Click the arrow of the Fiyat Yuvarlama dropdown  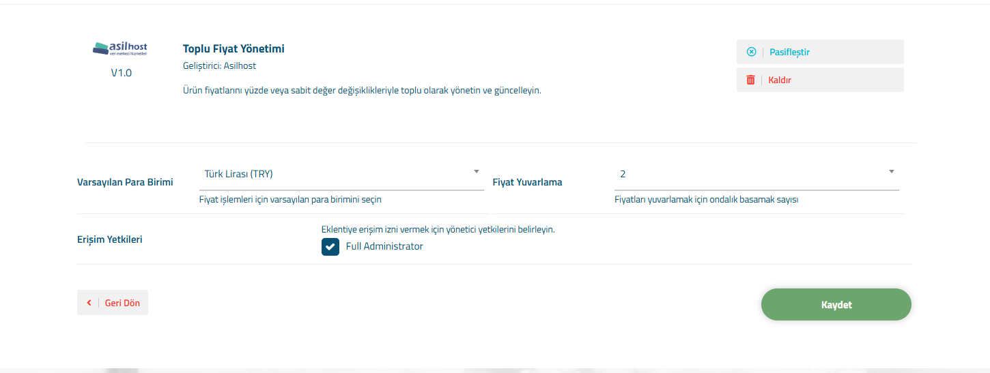coord(891,172)
